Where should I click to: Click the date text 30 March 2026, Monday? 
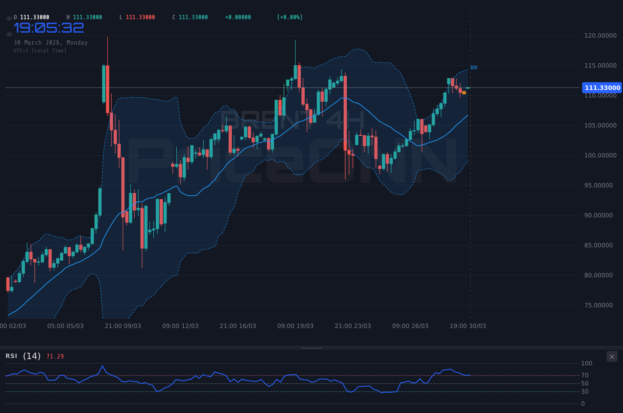click(51, 42)
